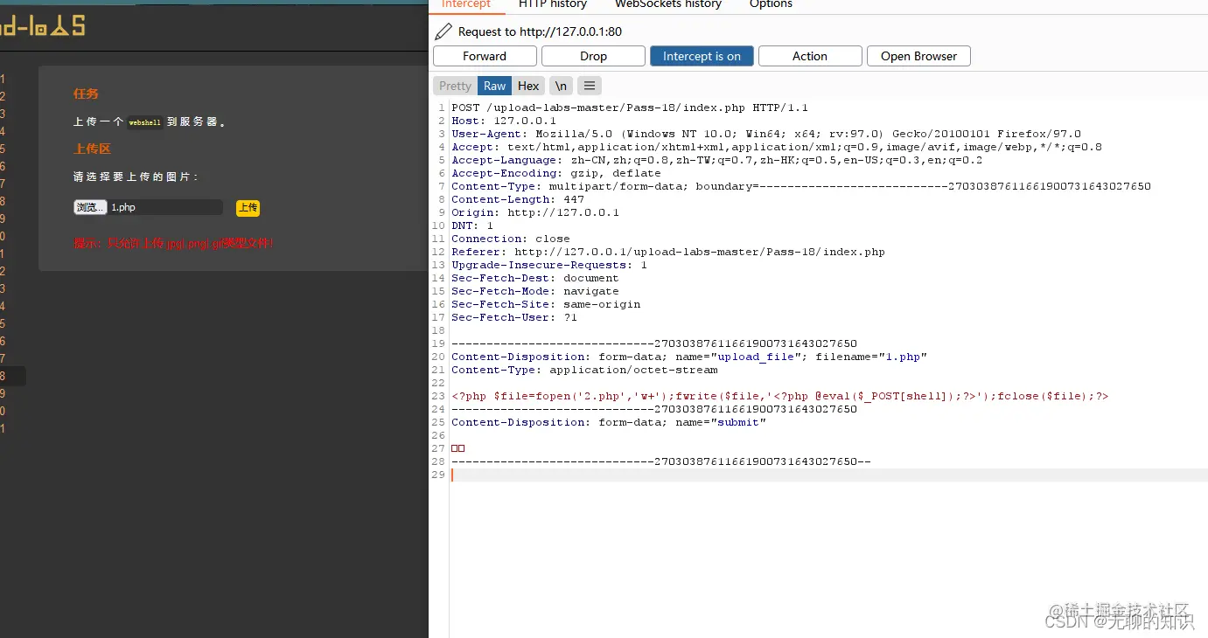Click the DNT: 1 header line
The image size is (1208, 638).
tap(472, 225)
